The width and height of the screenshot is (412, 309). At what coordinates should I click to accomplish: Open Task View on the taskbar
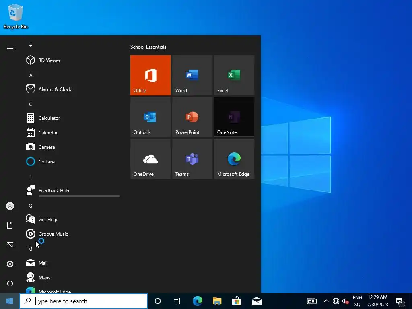coord(177,301)
